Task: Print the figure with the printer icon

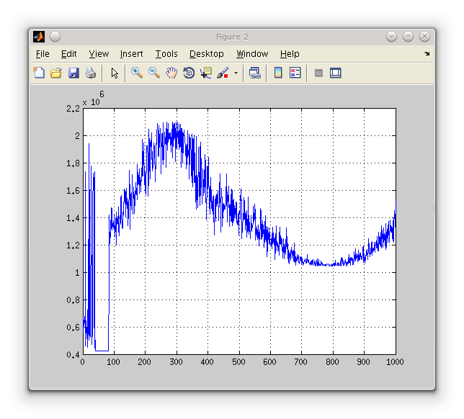Action: click(91, 73)
